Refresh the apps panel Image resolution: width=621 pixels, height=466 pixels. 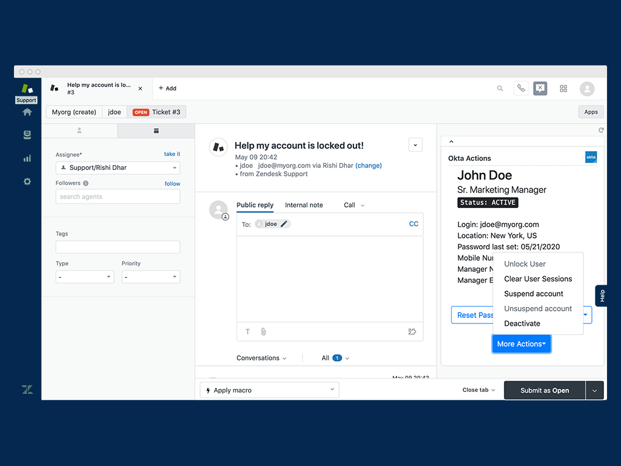(x=601, y=130)
